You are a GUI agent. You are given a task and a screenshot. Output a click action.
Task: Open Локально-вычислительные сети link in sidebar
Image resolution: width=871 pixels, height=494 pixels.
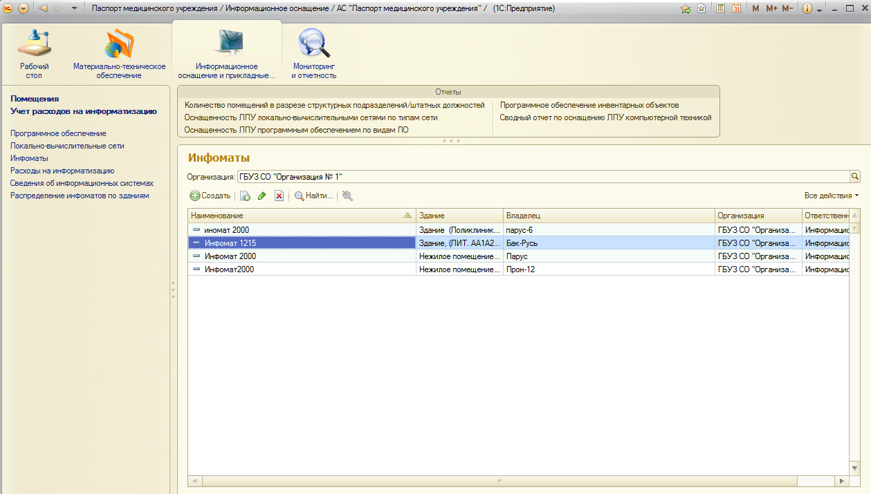click(67, 146)
